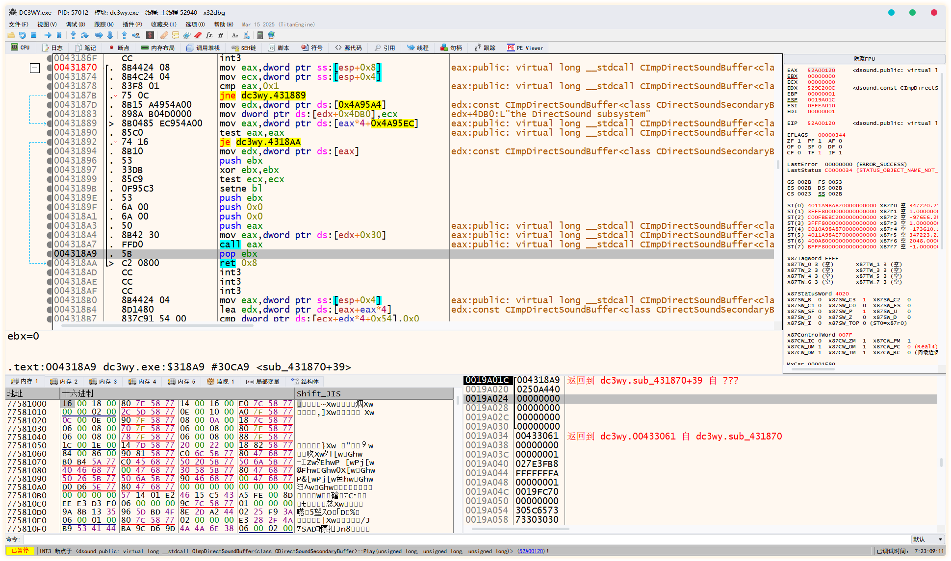Click the 52A00120 link in status bar

[531, 551]
